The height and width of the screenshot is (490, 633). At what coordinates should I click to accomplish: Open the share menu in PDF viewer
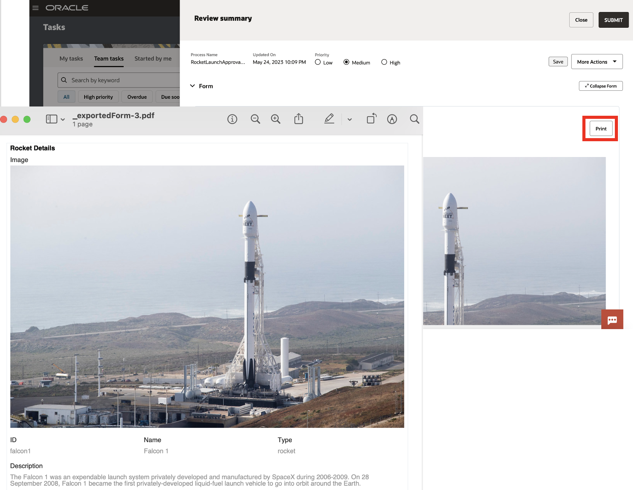point(299,119)
